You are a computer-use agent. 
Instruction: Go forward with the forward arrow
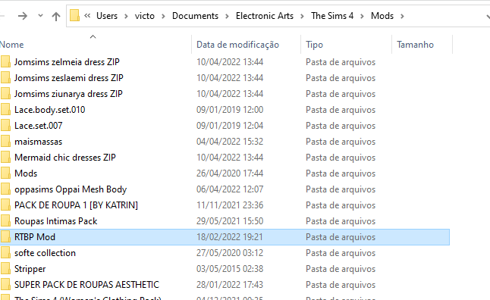tap(23, 16)
